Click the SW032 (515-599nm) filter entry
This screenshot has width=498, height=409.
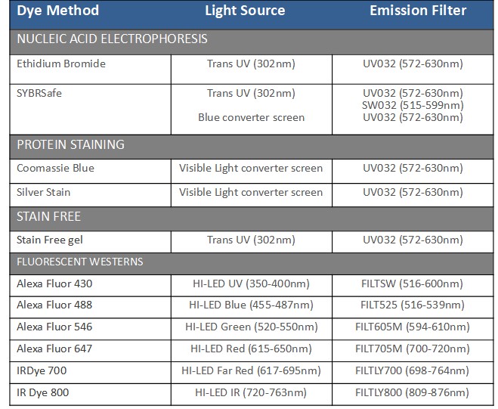tap(413, 105)
